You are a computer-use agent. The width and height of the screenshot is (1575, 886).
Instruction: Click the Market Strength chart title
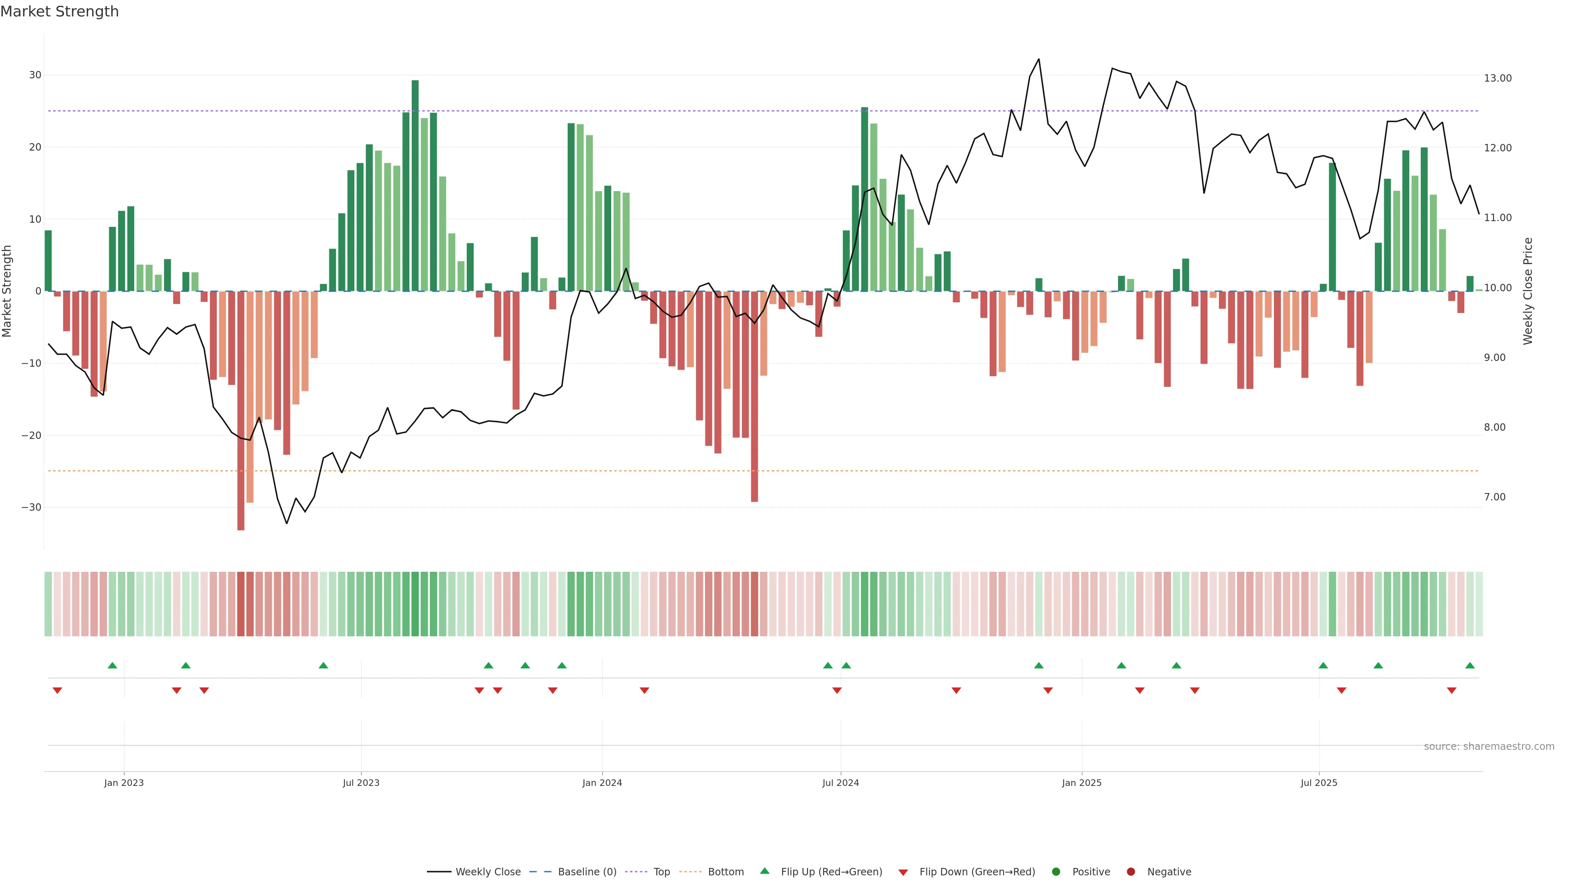(60, 11)
